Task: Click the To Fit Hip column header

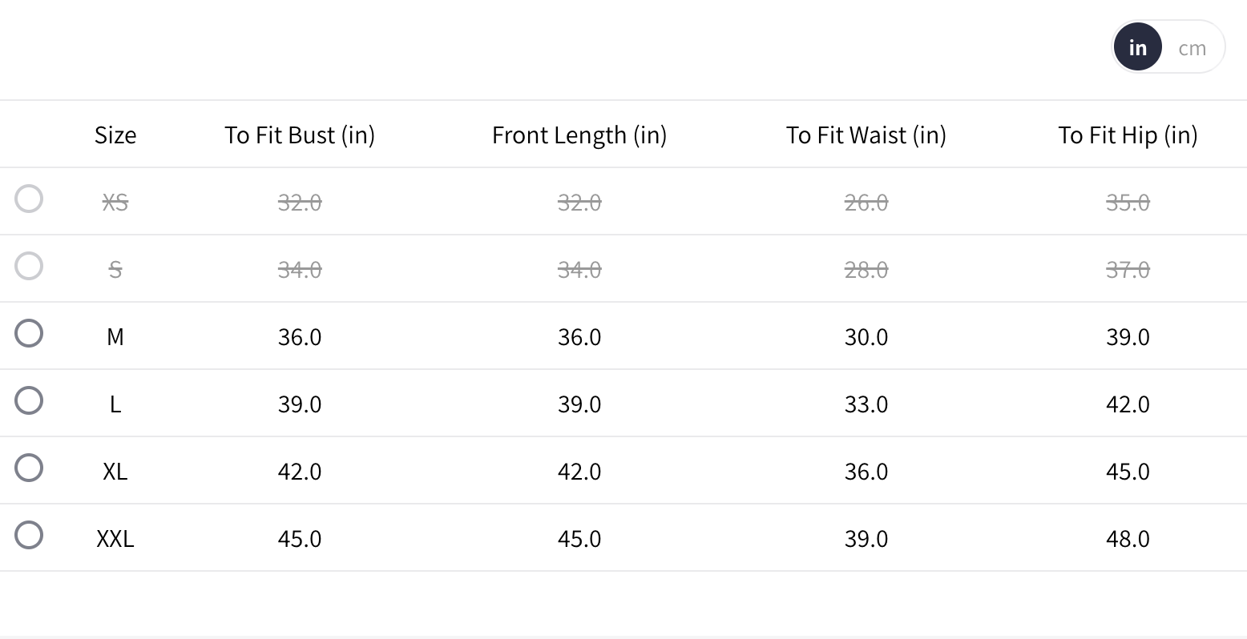Action: tap(1128, 135)
